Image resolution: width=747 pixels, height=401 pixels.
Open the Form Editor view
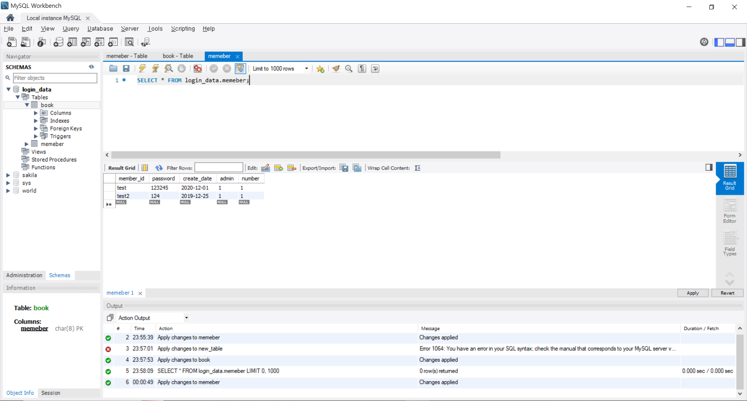(x=729, y=211)
